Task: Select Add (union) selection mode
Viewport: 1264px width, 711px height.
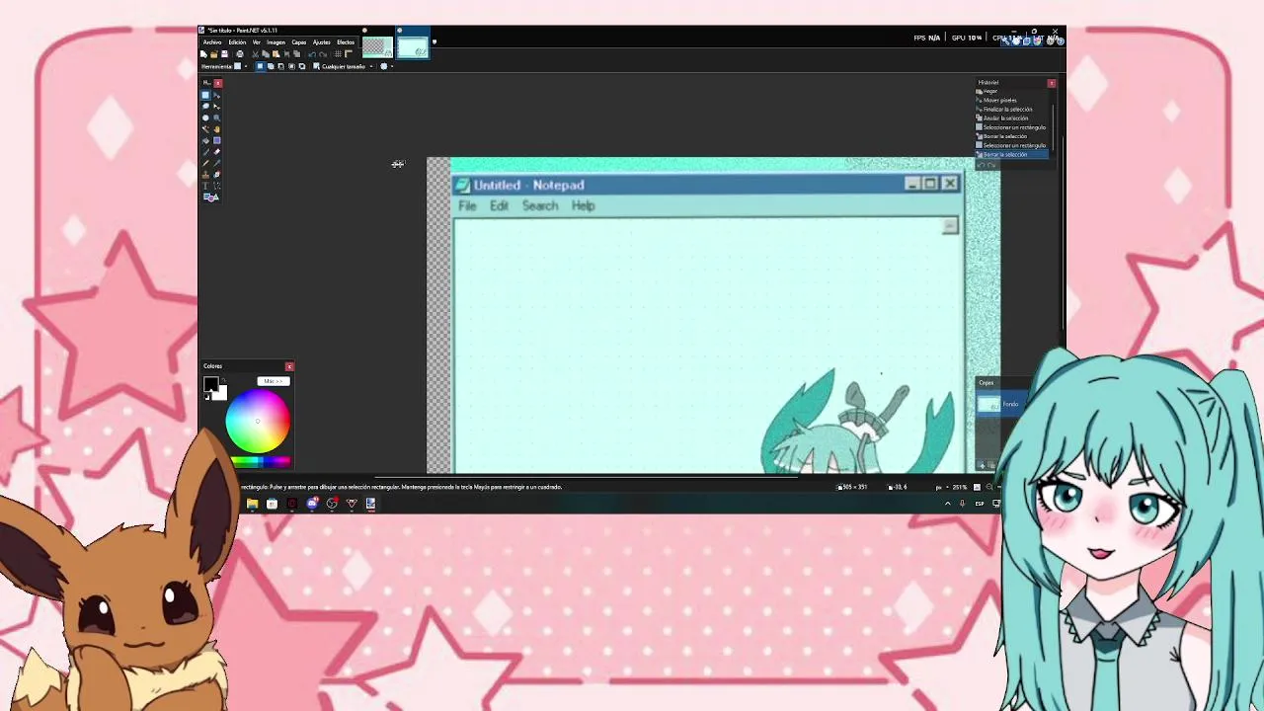Action: (x=271, y=66)
